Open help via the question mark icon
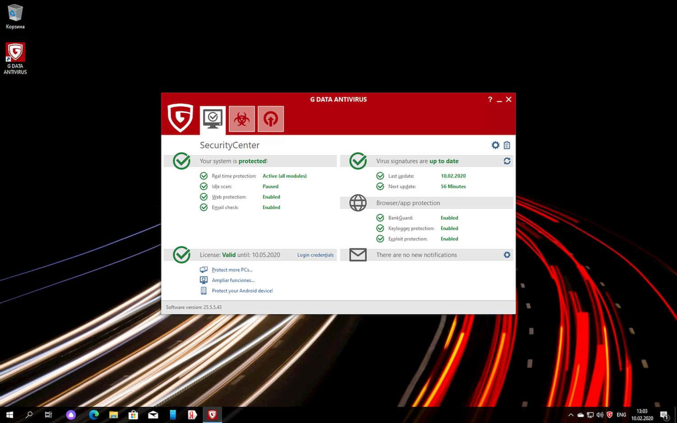Viewport: 677px width, 423px height. click(x=490, y=99)
